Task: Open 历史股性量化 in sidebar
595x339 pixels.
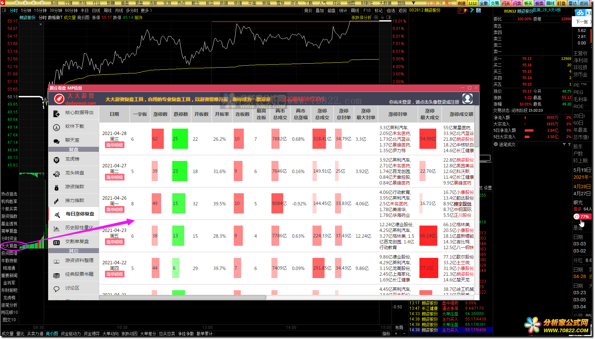Action: [74, 228]
